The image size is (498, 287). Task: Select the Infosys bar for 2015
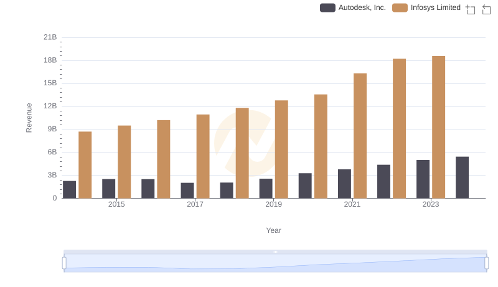click(124, 162)
